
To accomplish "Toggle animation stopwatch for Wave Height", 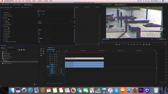I will [x=4, y=31].
